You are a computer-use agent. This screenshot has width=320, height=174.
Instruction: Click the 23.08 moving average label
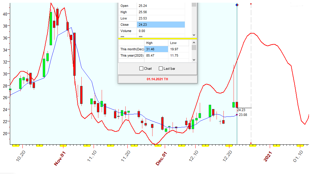point(243,115)
